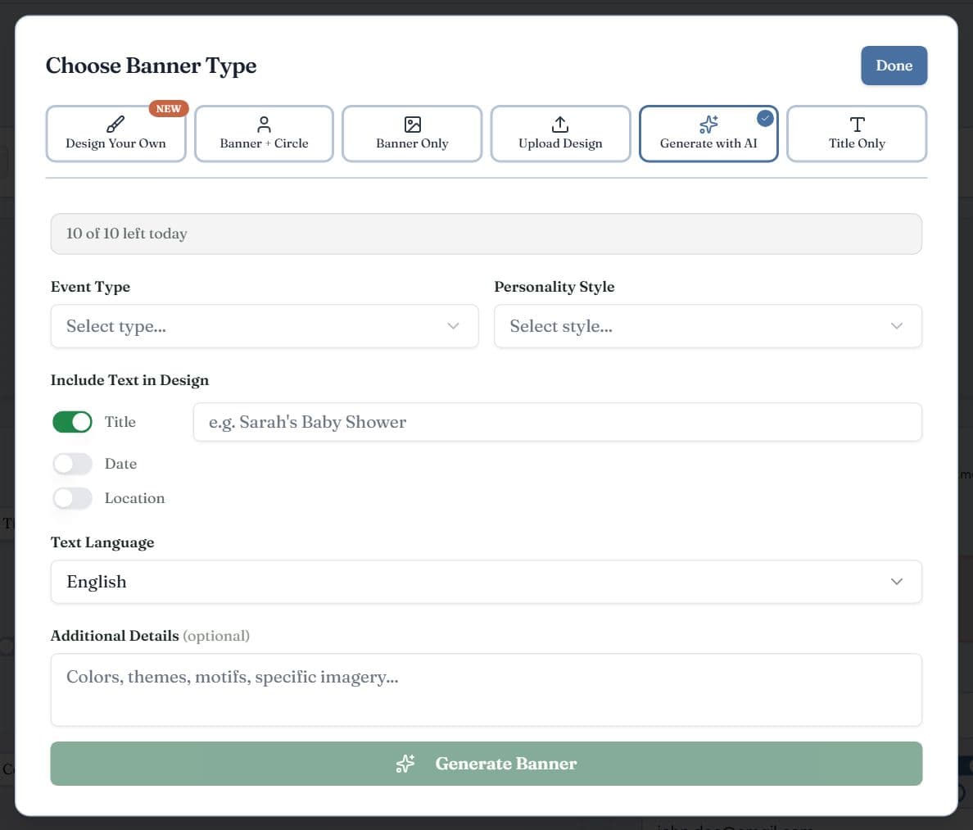Viewport: 973px width, 830px height.
Task: Click the paintbrush icon on Design Your Own
Action: (x=115, y=125)
